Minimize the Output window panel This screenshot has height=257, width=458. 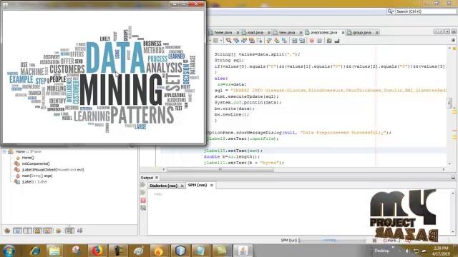coord(453,178)
